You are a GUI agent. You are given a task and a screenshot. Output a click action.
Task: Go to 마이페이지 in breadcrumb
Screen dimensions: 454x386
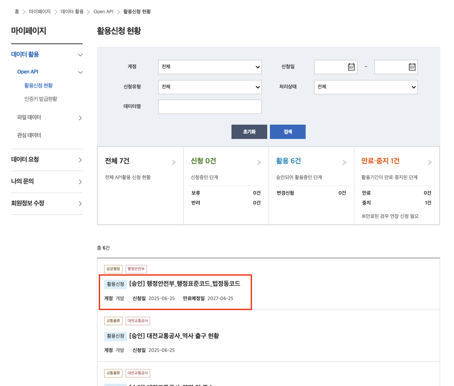click(x=40, y=12)
